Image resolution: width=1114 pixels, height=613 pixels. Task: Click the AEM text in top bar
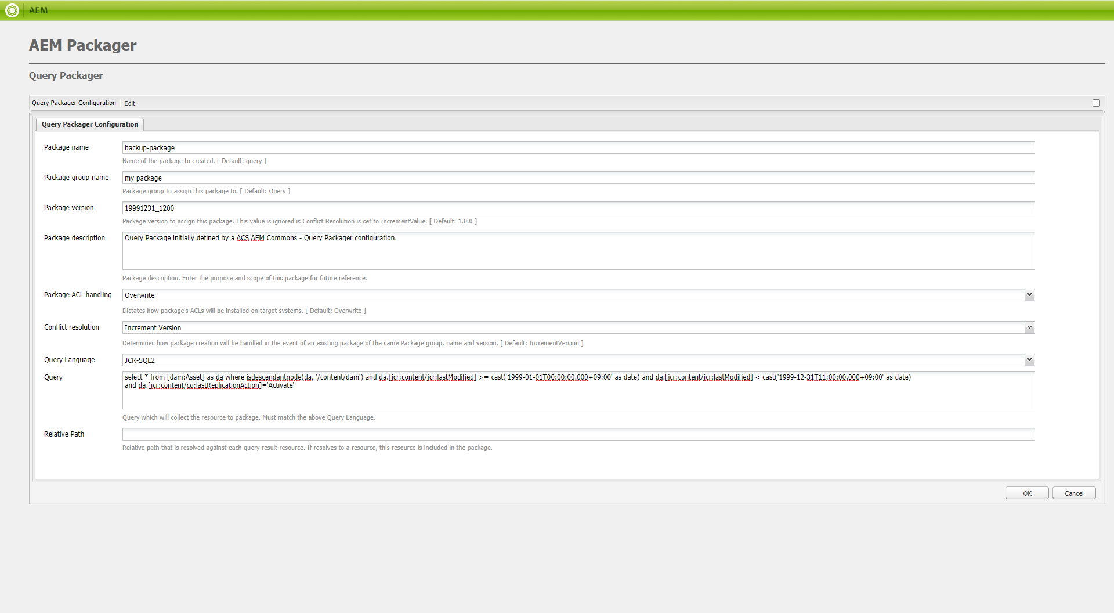(x=38, y=10)
